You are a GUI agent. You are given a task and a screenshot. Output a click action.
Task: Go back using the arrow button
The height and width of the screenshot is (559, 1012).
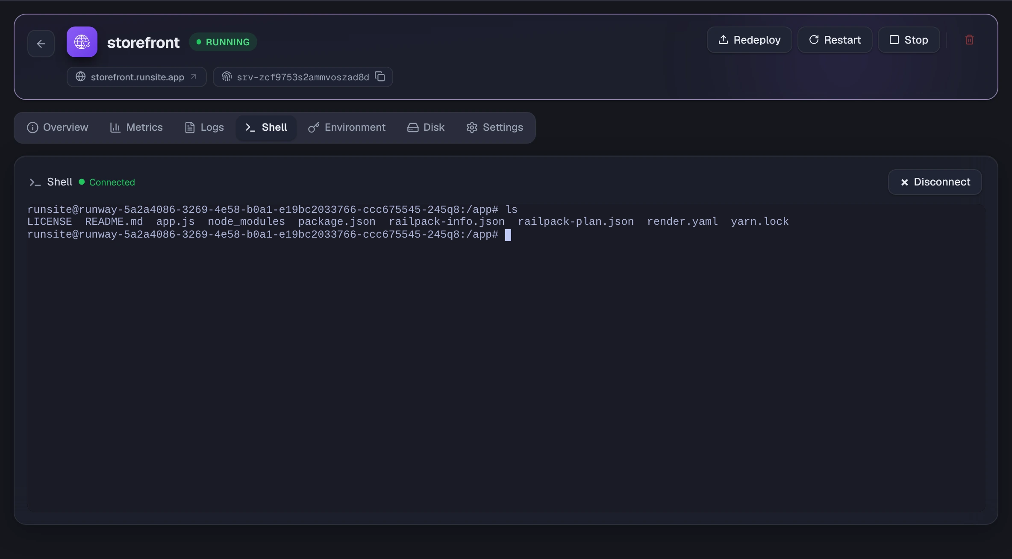[41, 44]
